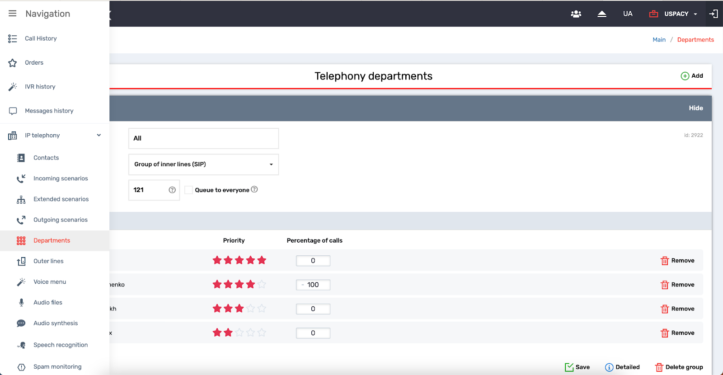Click trash icon in the 100 percent row
Image resolution: width=723 pixels, height=375 pixels.
(x=665, y=285)
